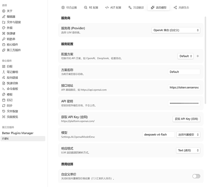Click the 日记 calendar icon
Screen dimensions: 210x187
tap(4, 100)
